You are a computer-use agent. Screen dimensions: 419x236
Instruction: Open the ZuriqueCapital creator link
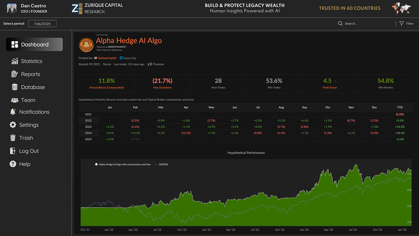[107, 58]
